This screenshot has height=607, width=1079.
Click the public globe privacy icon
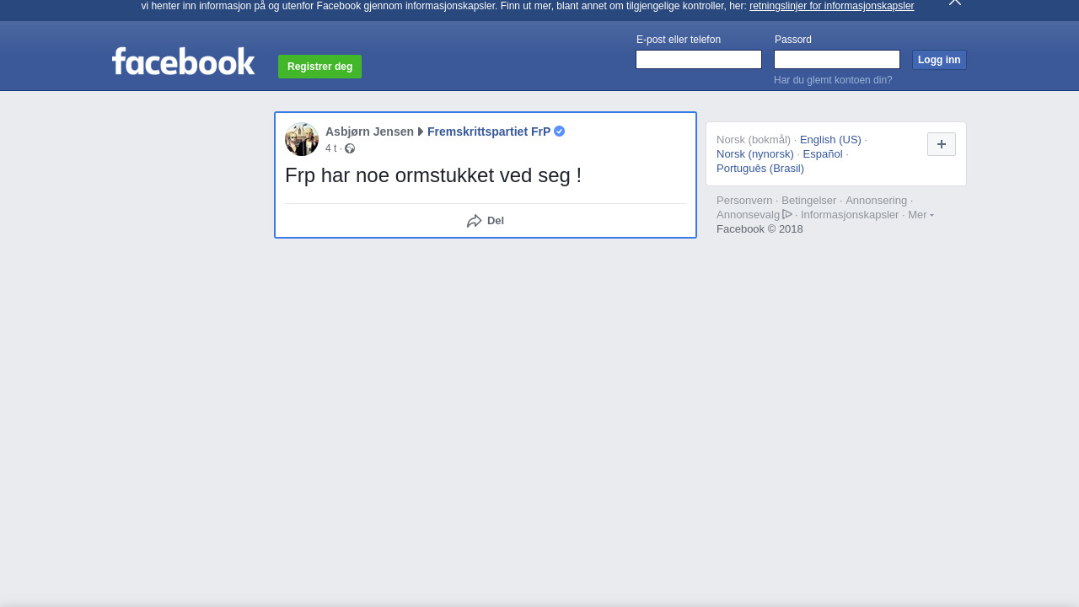(x=350, y=148)
